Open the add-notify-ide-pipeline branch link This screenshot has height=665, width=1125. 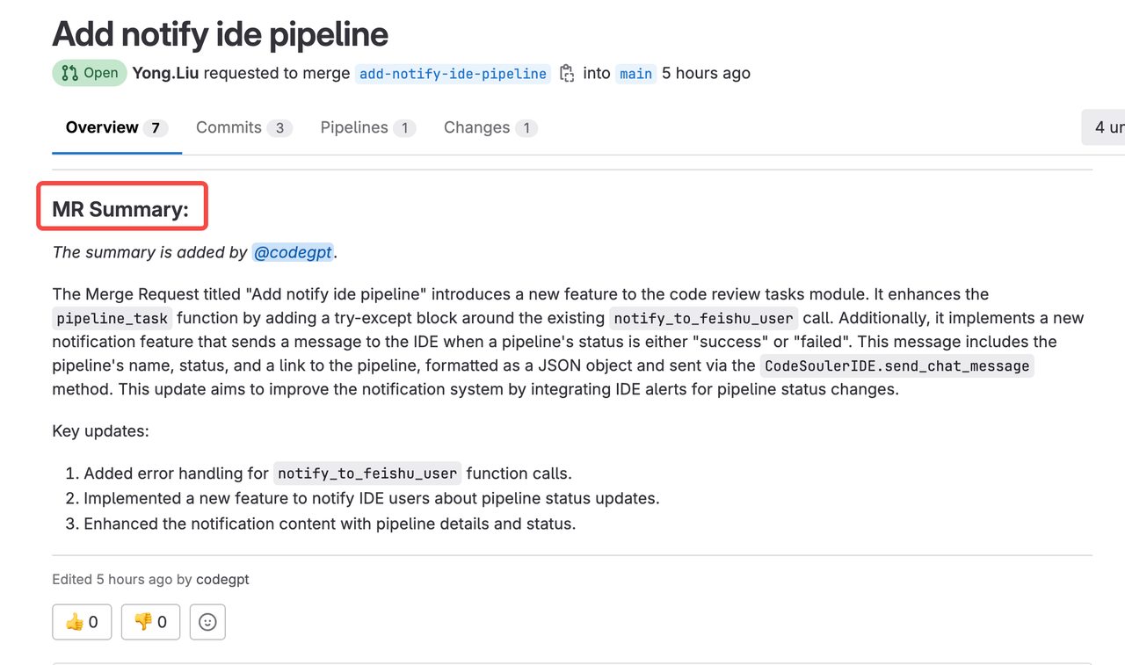[453, 74]
